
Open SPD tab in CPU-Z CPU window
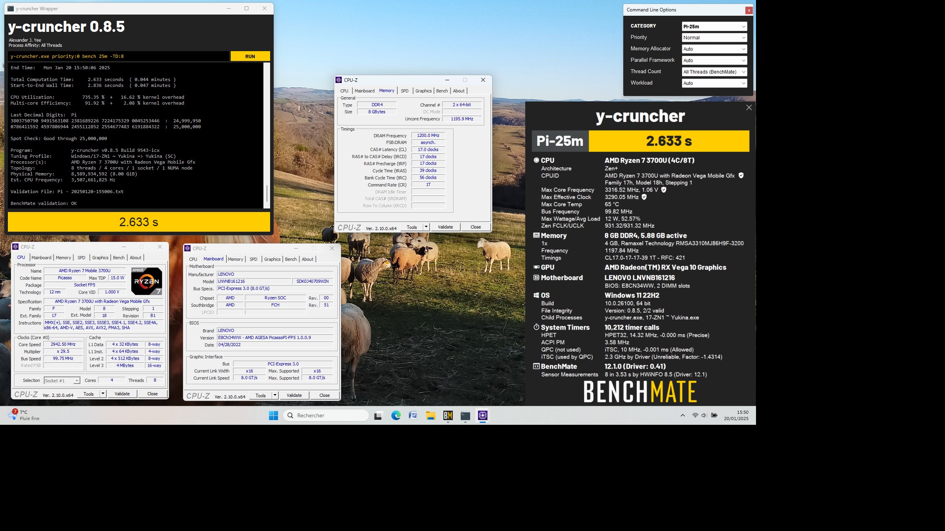click(x=82, y=258)
